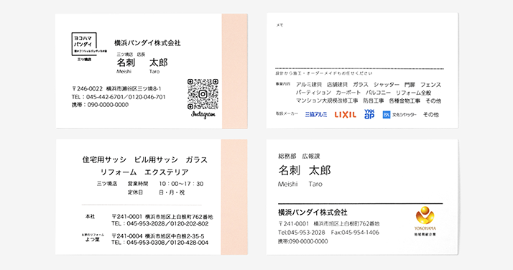Click 携帯:090-0000-0000 on the 総務部 card
The image size is (513, 270).
[x=303, y=241]
